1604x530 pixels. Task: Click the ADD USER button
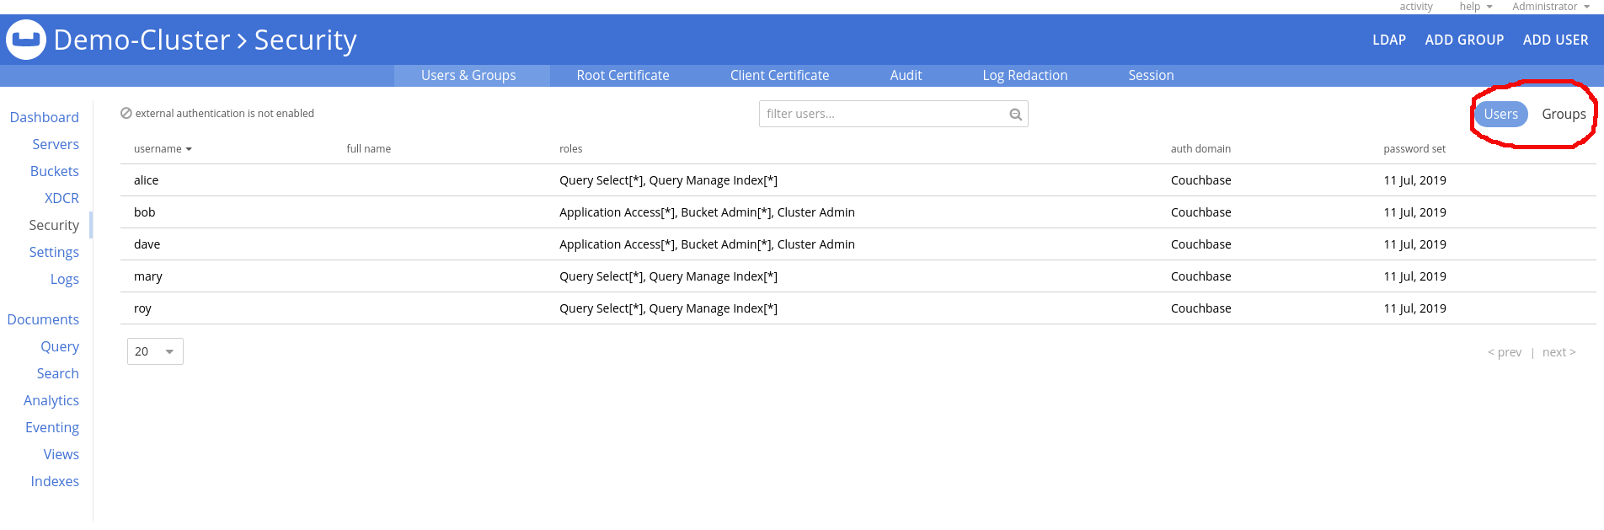pyautogui.click(x=1555, y=40)
